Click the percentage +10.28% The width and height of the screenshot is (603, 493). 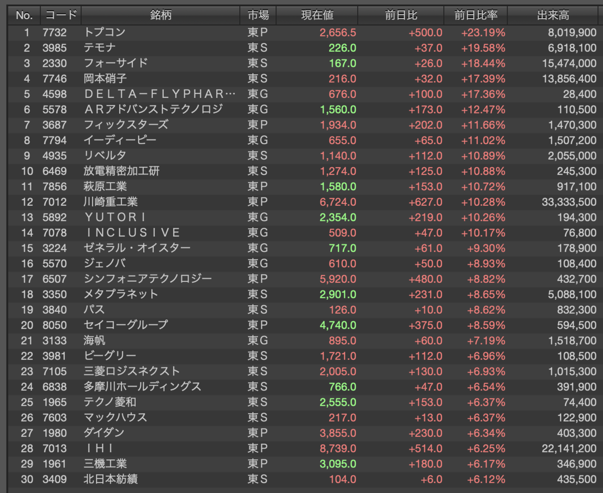[x=483, y=202]
